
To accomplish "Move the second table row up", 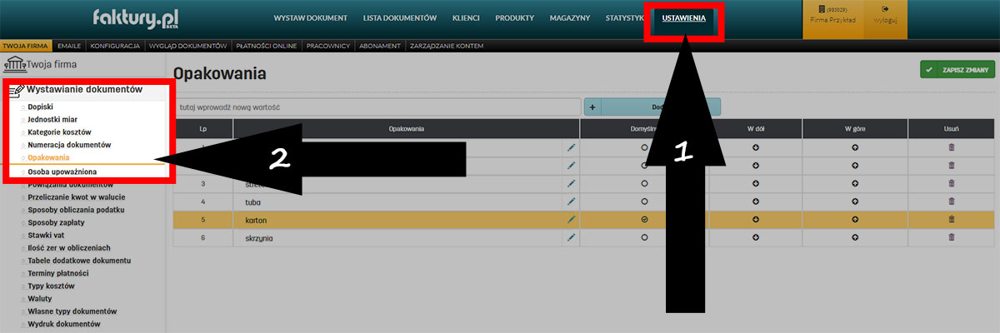I will point(855,165).
